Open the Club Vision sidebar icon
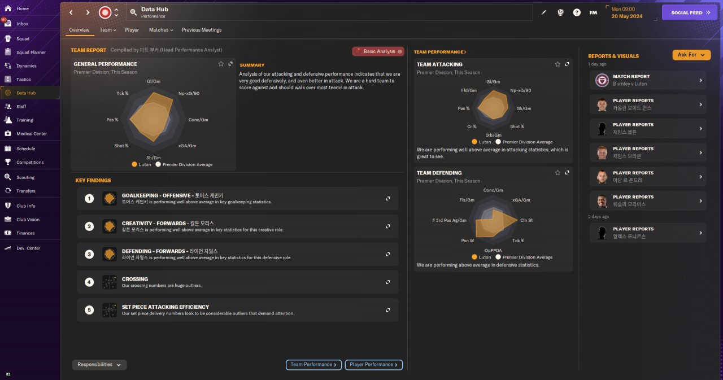 (8, 219)
